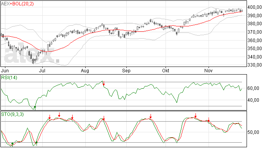
Task: Click the green buy arrow in RSI panel
Action: coord(35,107)
